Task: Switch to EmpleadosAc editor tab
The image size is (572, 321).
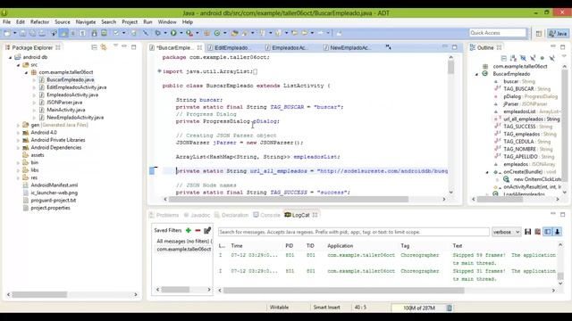Action: coord(290,47)
